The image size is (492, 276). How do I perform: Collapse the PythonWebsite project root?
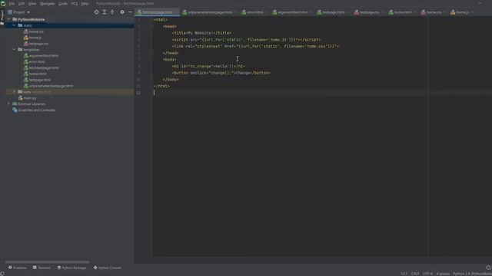click(8, 19)
